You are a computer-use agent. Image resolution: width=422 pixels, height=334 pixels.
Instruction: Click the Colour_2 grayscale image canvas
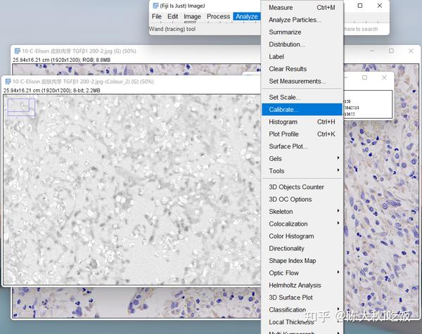tap(132, 189)
